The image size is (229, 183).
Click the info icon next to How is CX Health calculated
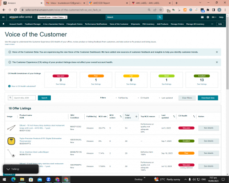[9, 86]
